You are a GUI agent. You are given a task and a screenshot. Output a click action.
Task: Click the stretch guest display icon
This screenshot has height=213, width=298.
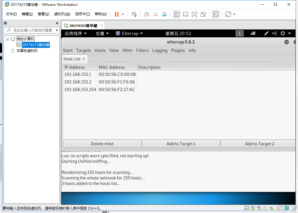pos(228,14)
